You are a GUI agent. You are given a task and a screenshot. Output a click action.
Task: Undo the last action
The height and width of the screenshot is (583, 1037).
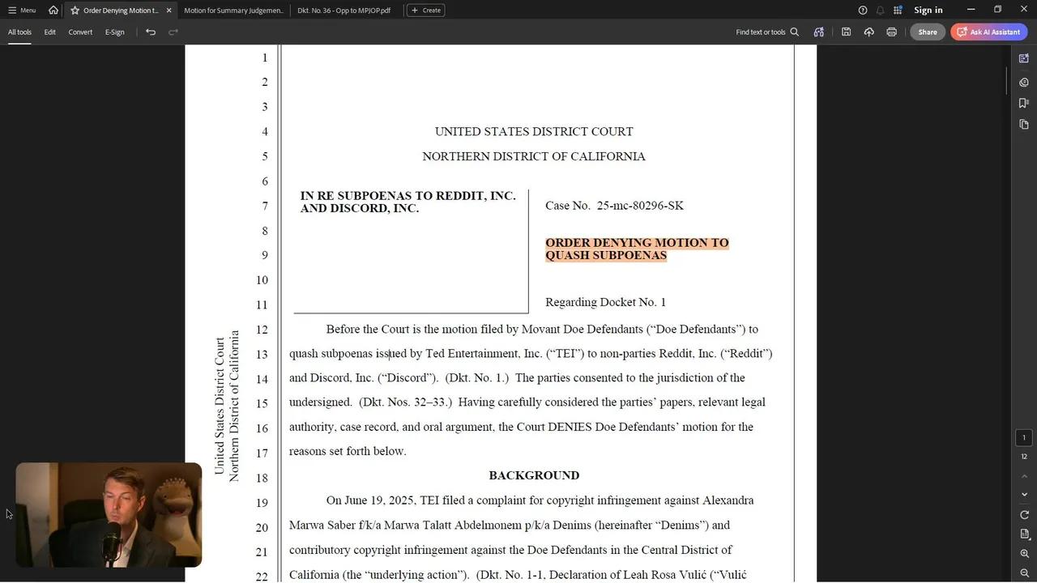pos(151,32)
